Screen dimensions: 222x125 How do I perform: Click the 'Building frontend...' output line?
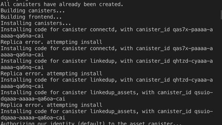31,17
